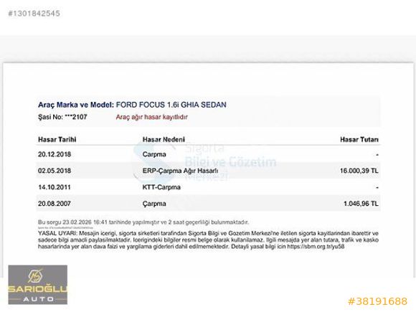This screenshot has width=416, height=312.
Task: Click the listing number #1301842545
Action: pyautogui.click(x=34, y=14)
